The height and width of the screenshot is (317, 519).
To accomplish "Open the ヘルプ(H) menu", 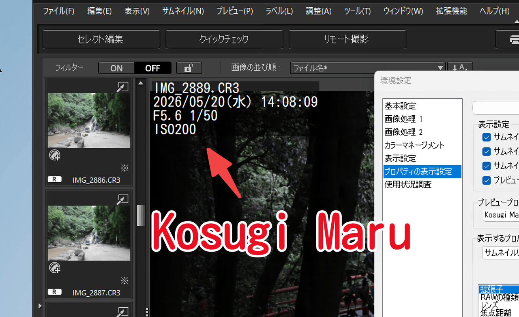I will 494,11.
